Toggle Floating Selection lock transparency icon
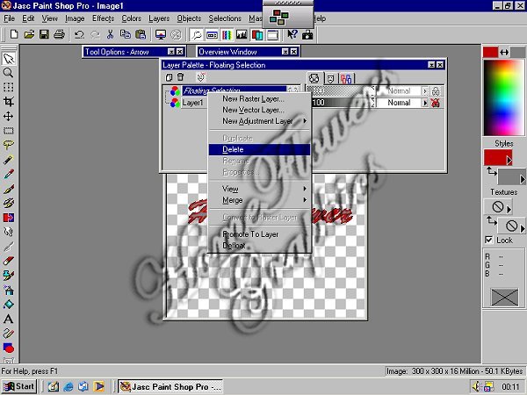 436,91
